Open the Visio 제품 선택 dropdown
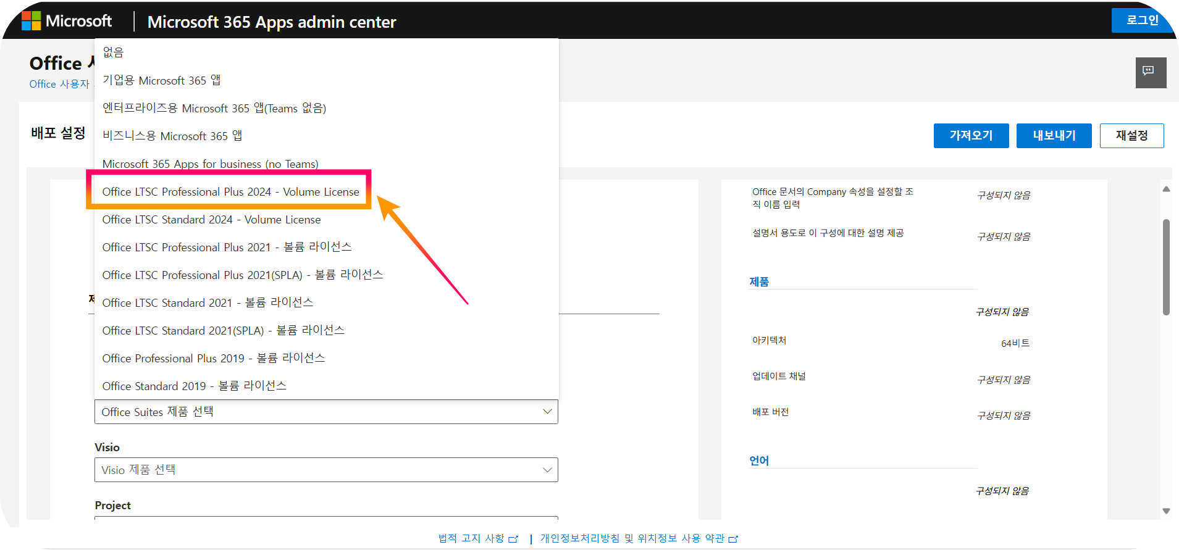 (x=326, y=470)
